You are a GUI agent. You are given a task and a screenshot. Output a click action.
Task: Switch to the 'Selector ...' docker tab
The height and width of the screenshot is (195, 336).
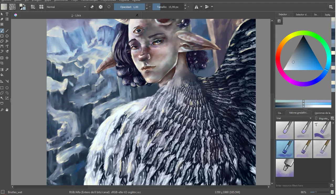click(284, 14)
